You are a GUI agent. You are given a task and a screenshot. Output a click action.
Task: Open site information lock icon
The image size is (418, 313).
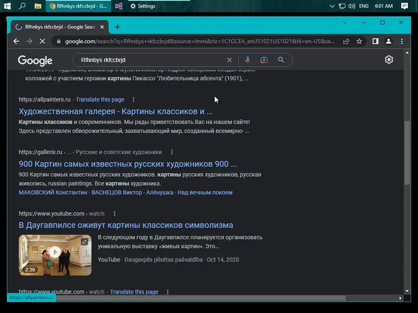(59, 41)
